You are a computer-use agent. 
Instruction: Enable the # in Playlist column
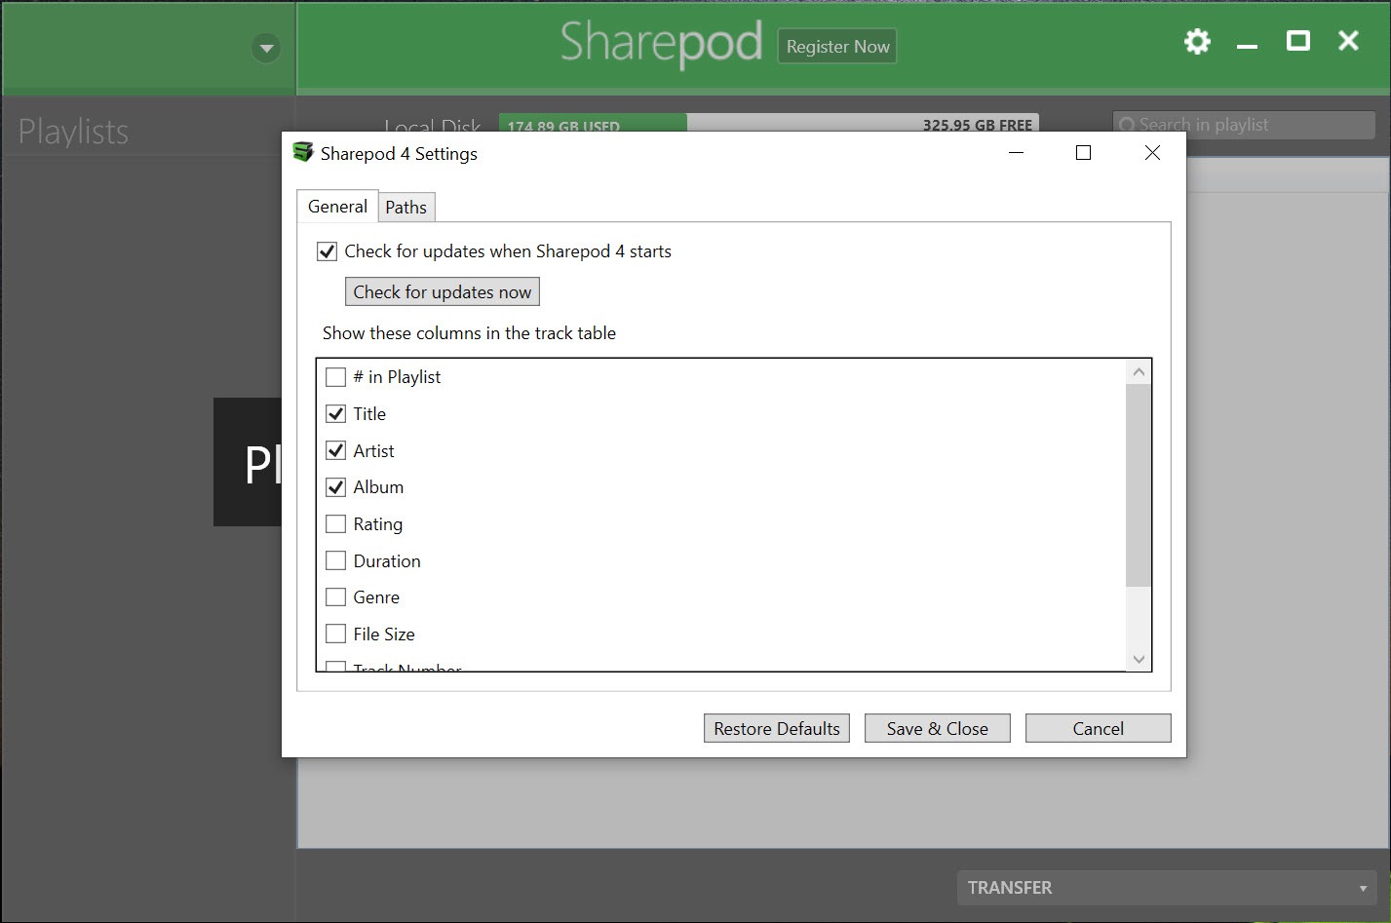[335, 377]
